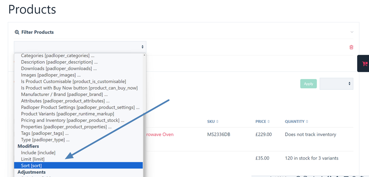Collapse the Filter Products panel chevron
369x177 pixels.
coord(352,32)
